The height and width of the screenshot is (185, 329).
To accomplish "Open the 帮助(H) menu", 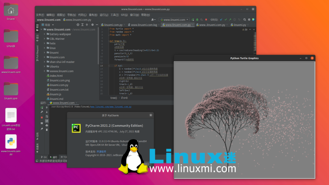I will coord(145,15).
